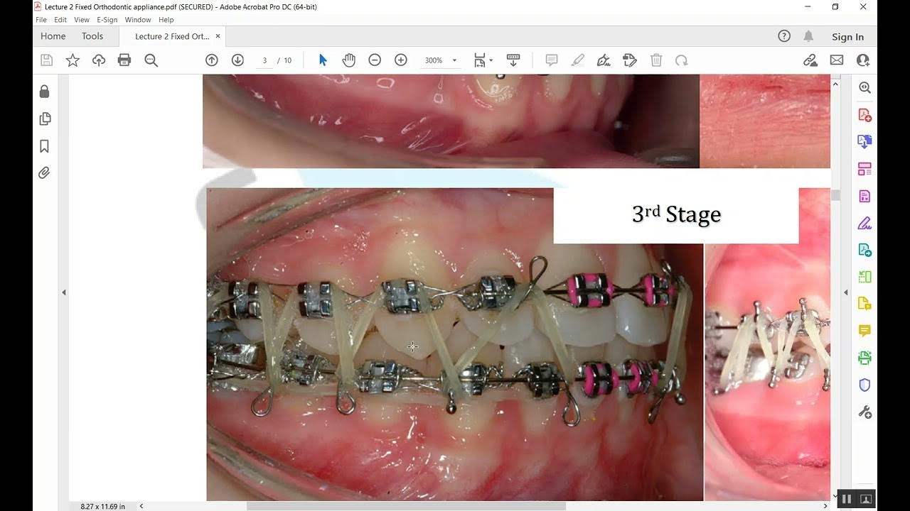Activate the Hand pan tool
This screenshot has height=511, width=910.
pyautogui.click(x=348, y=60)
